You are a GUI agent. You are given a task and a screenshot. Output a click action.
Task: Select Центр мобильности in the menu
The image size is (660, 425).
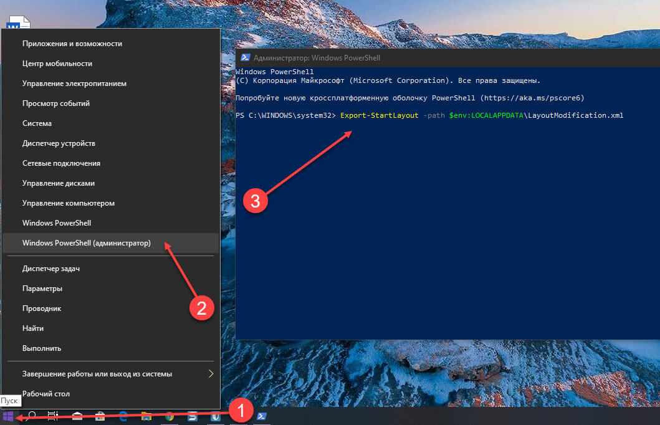coord(111,64)
